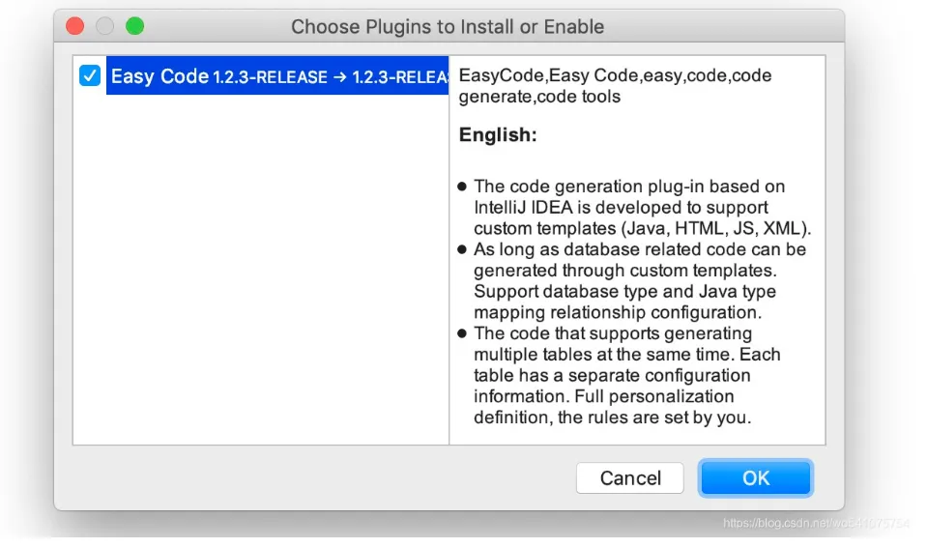Click the 'English:' heading in description
Viewport: 927px width, 548px height.
click(497, 135)
